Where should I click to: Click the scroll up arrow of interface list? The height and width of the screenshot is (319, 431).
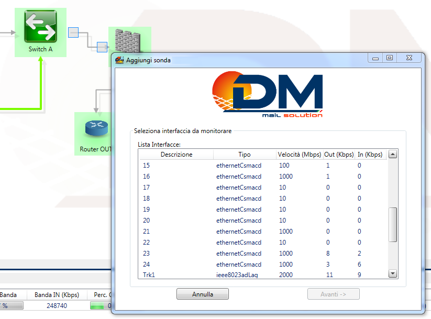tap(393, 155)
